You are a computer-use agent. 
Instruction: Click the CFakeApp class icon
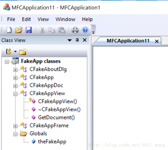click(24, 77)
